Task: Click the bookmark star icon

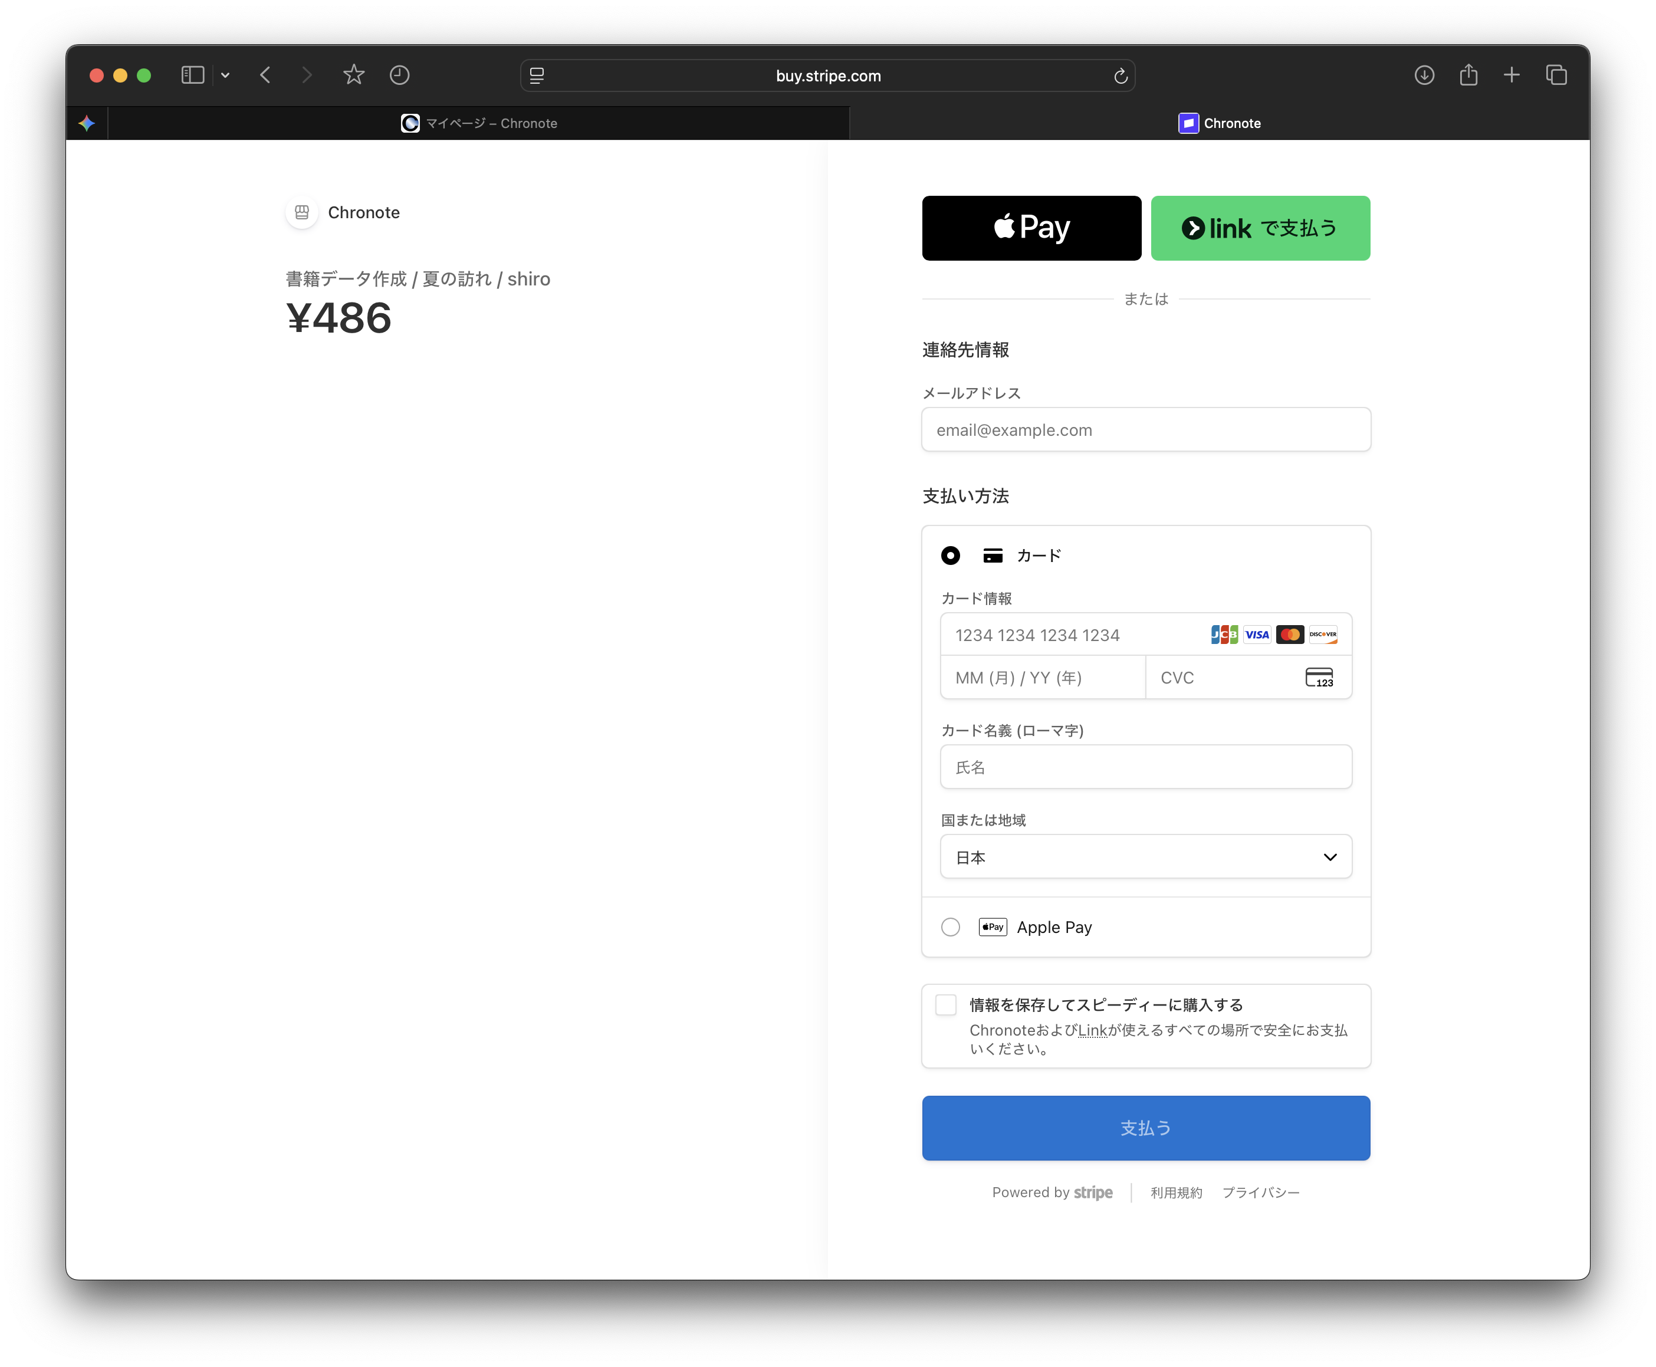Action: tap(354, 75)
